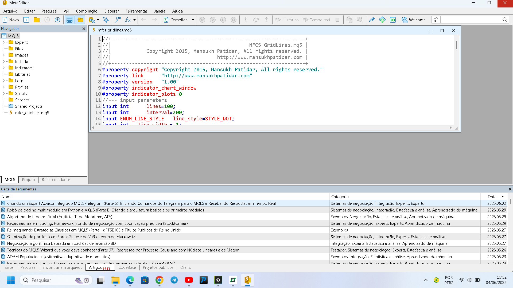Close the Caixa de Ferramentas panel
Viewport: 513px width, 288px height.
click(510, 189)
